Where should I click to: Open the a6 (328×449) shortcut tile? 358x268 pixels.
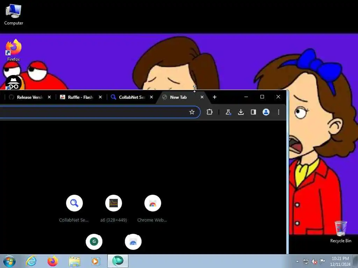click(x=114, y=203)
